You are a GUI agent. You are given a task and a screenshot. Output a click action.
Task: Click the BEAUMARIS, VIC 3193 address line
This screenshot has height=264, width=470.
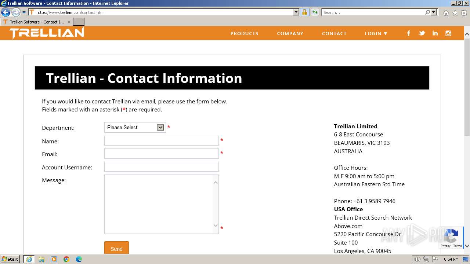[362, 143]
